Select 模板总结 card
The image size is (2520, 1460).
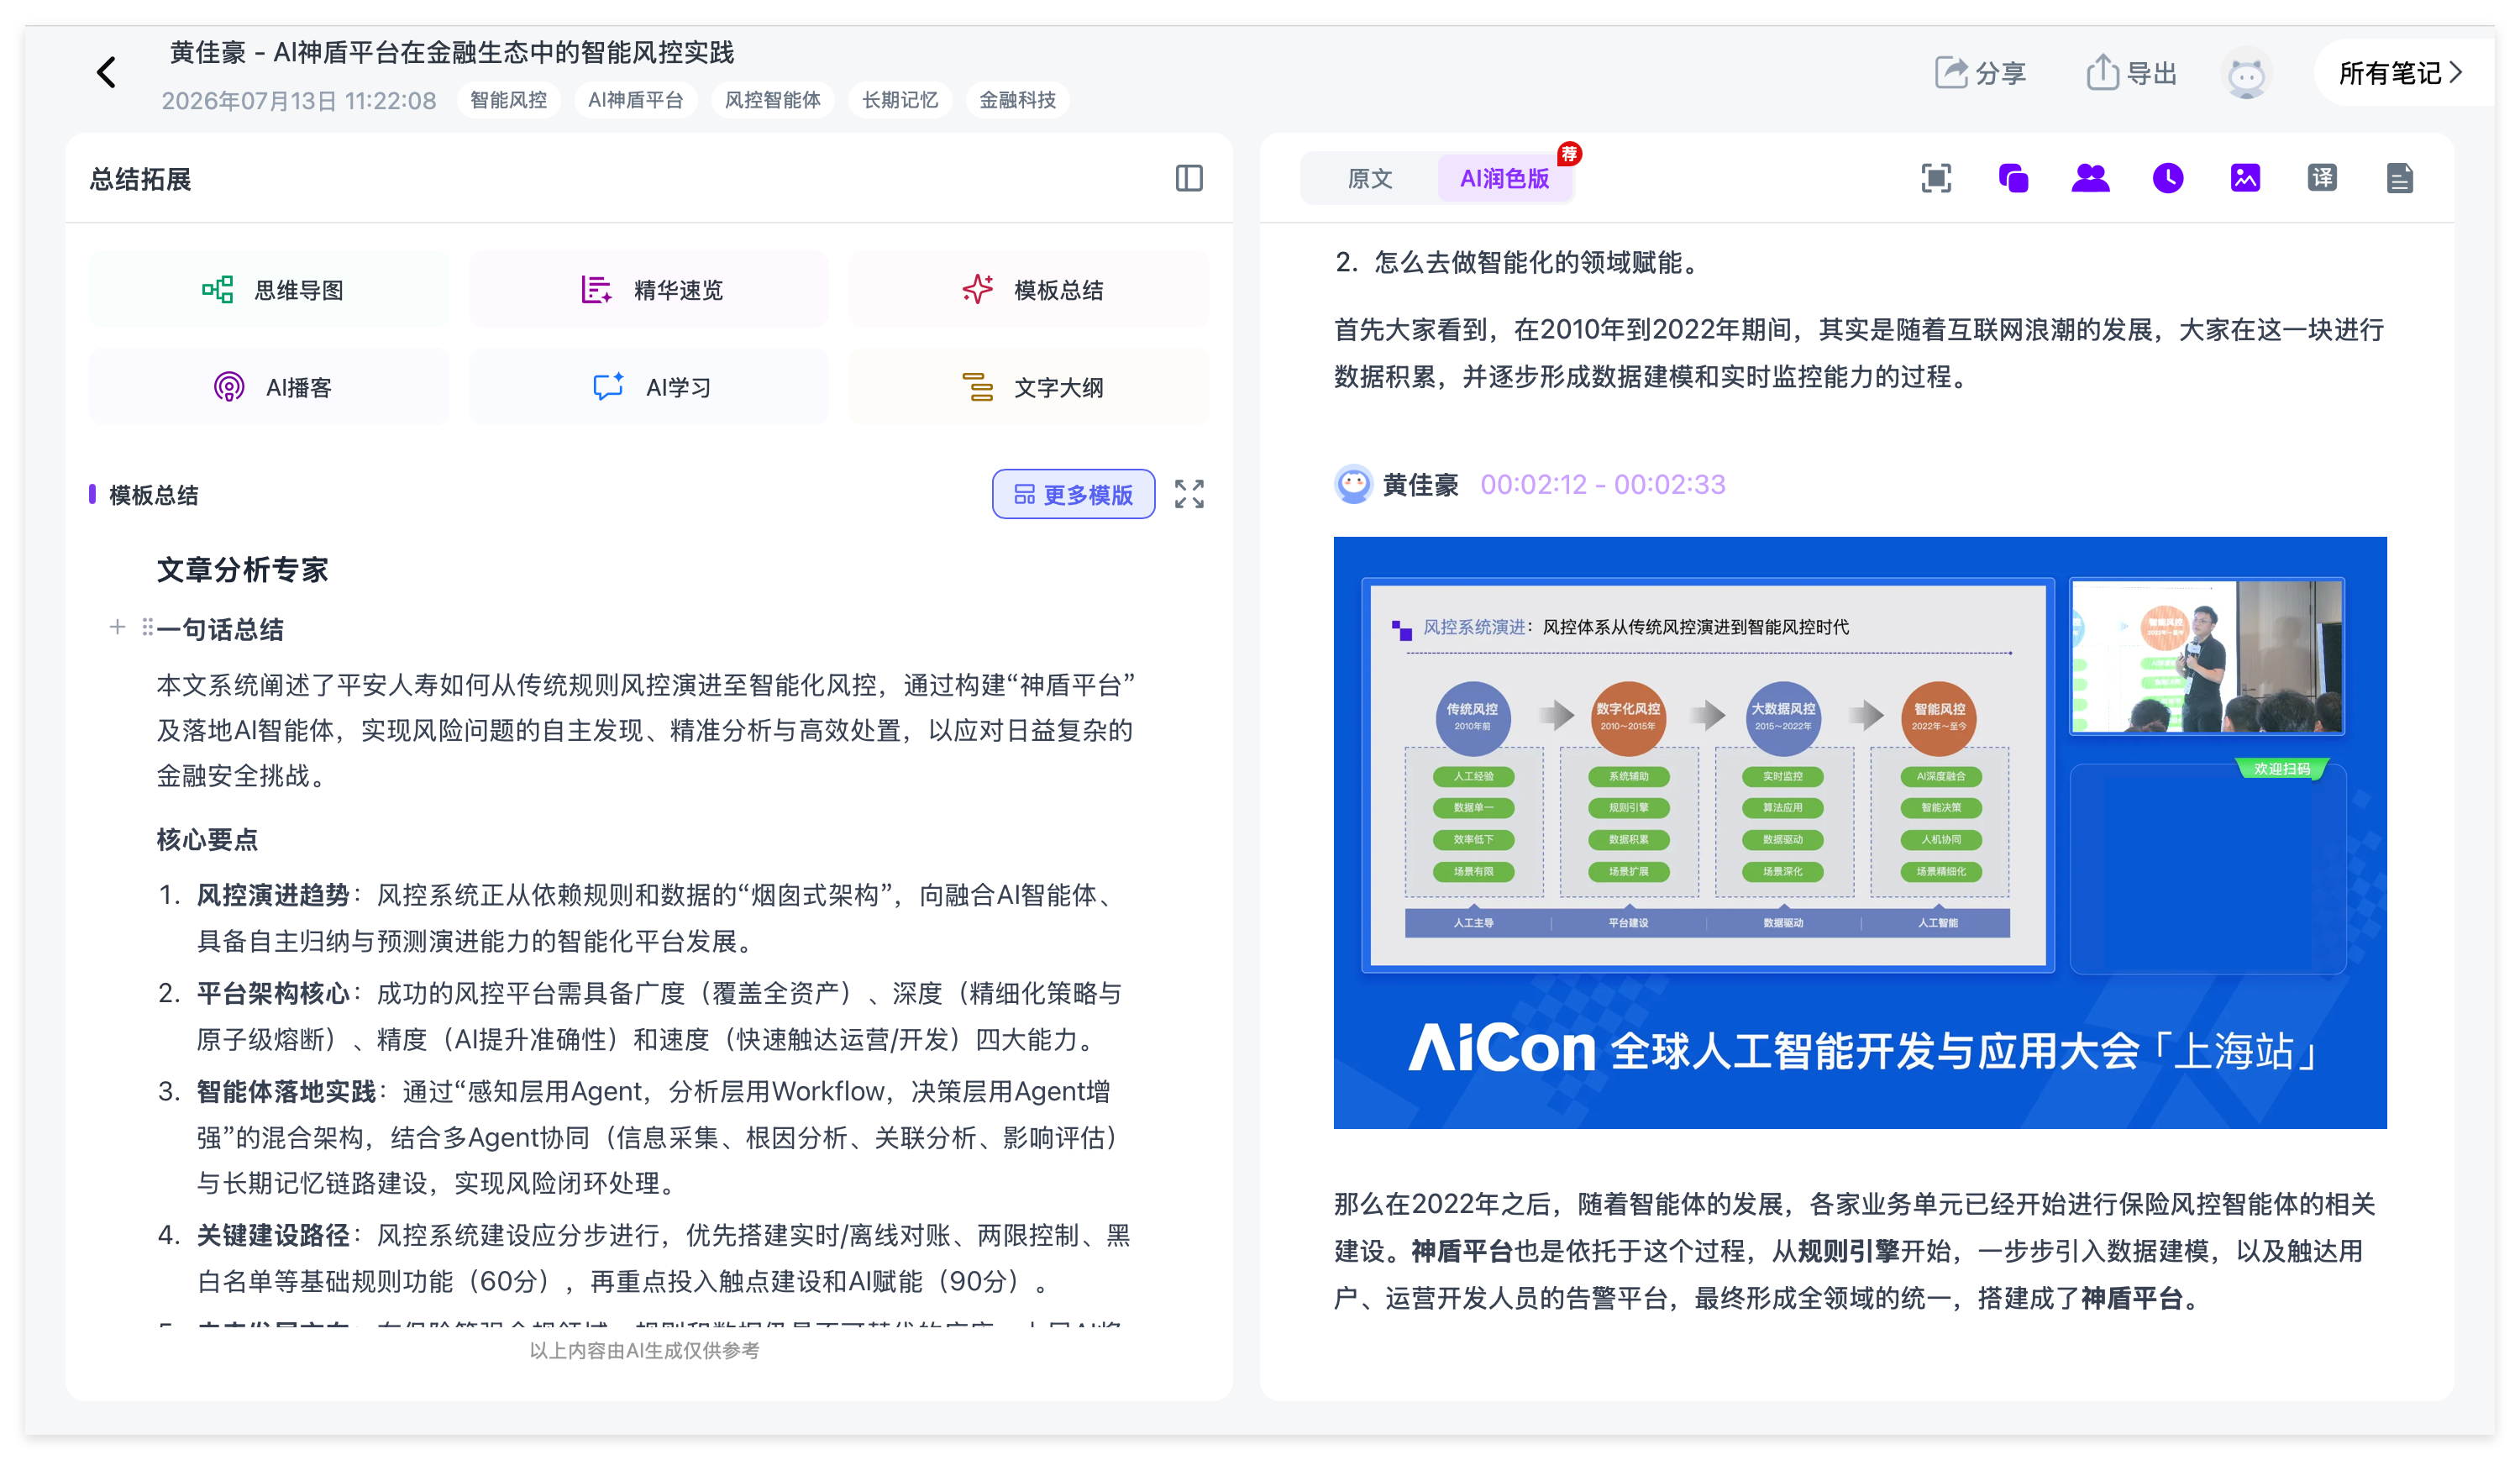(1029, 290)
